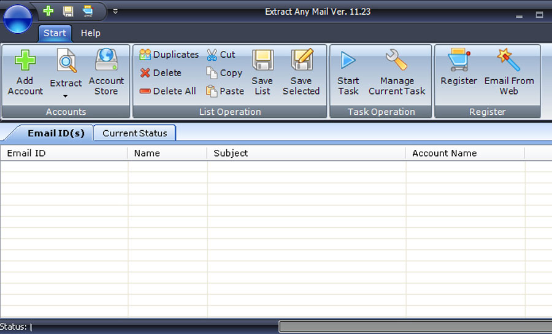Click the blue application orb button
Screen dimensions: 552x334
17,18
